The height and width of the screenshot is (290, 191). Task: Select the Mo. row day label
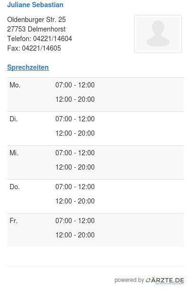[15, 85]
